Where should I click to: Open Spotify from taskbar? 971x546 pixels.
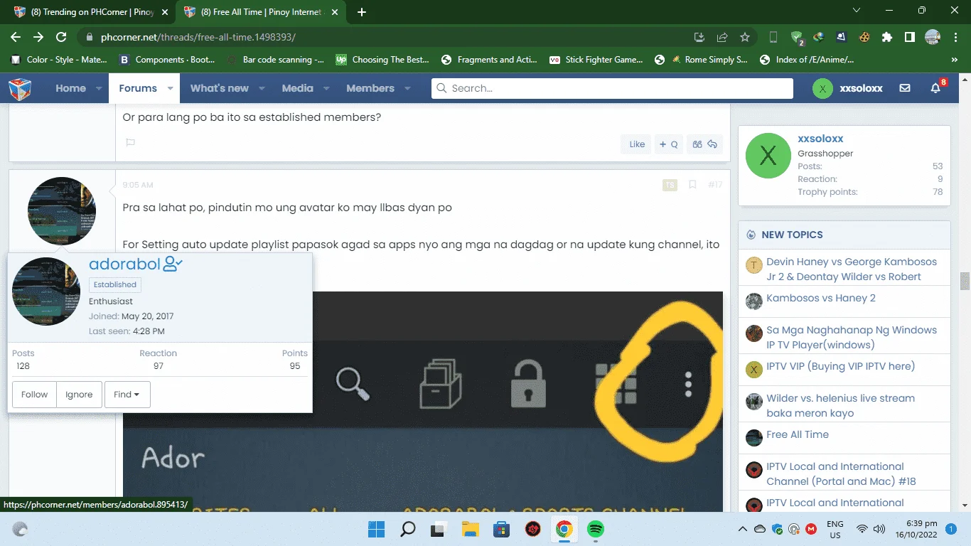point(596,529)
